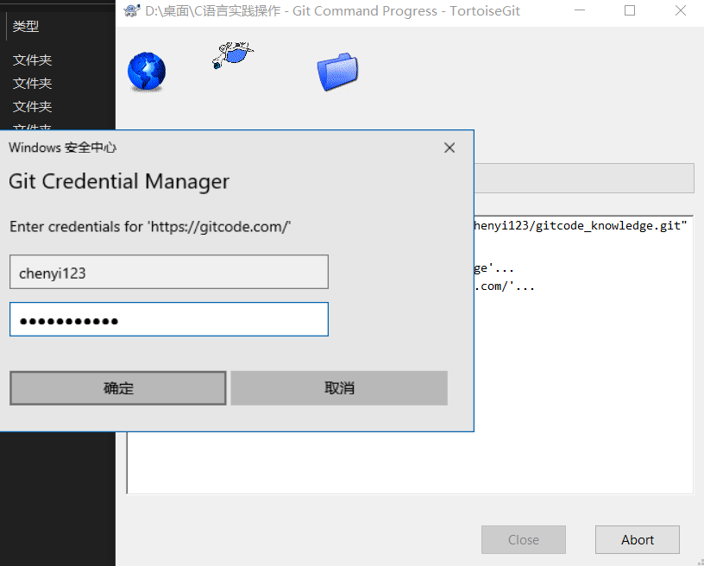The image size is (704, 566).
Task: Click the progress bar in TortoiseGit
Action: tap(584, 179)
